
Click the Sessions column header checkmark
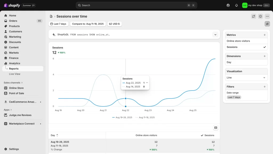click(x=202, y=135)
